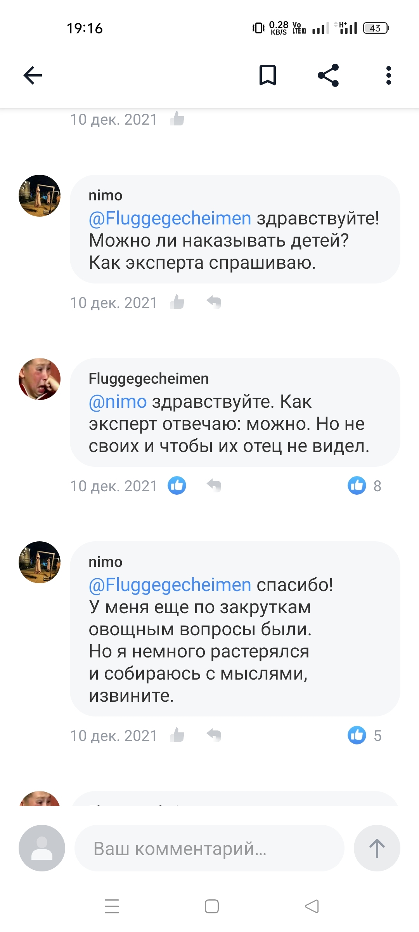Screen dimensions: 419x932
Task: View the 8 likes on Fluggegecheimen's comment
Action: click(x=365, y=485)
